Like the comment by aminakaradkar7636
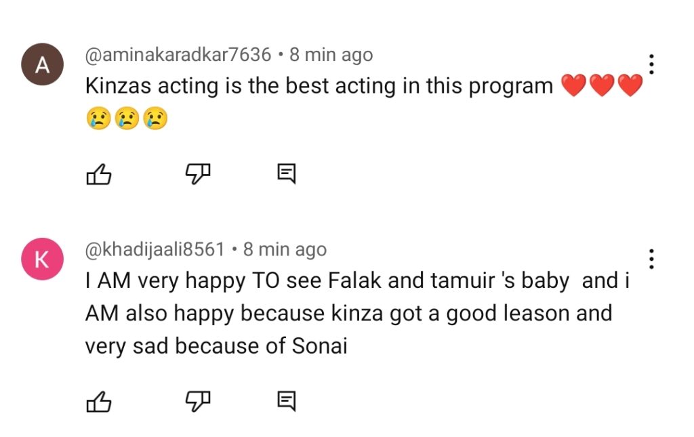The image size is (694, 437). tap(99, 175)
